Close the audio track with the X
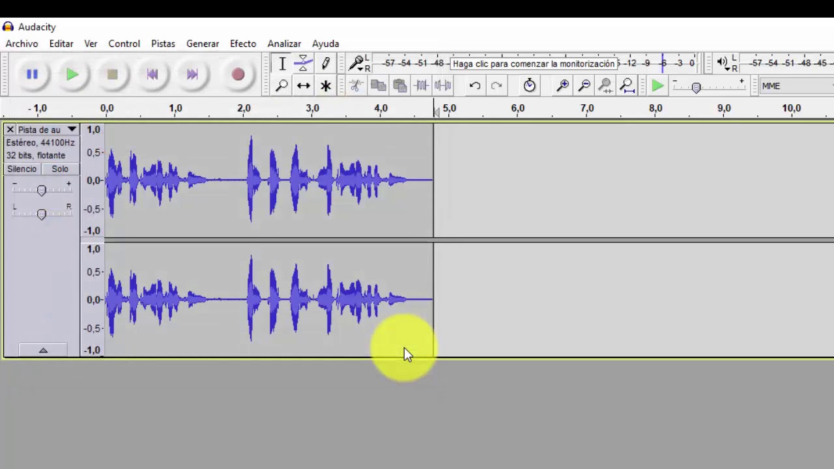Screen dimensions: 834x469 10,130
